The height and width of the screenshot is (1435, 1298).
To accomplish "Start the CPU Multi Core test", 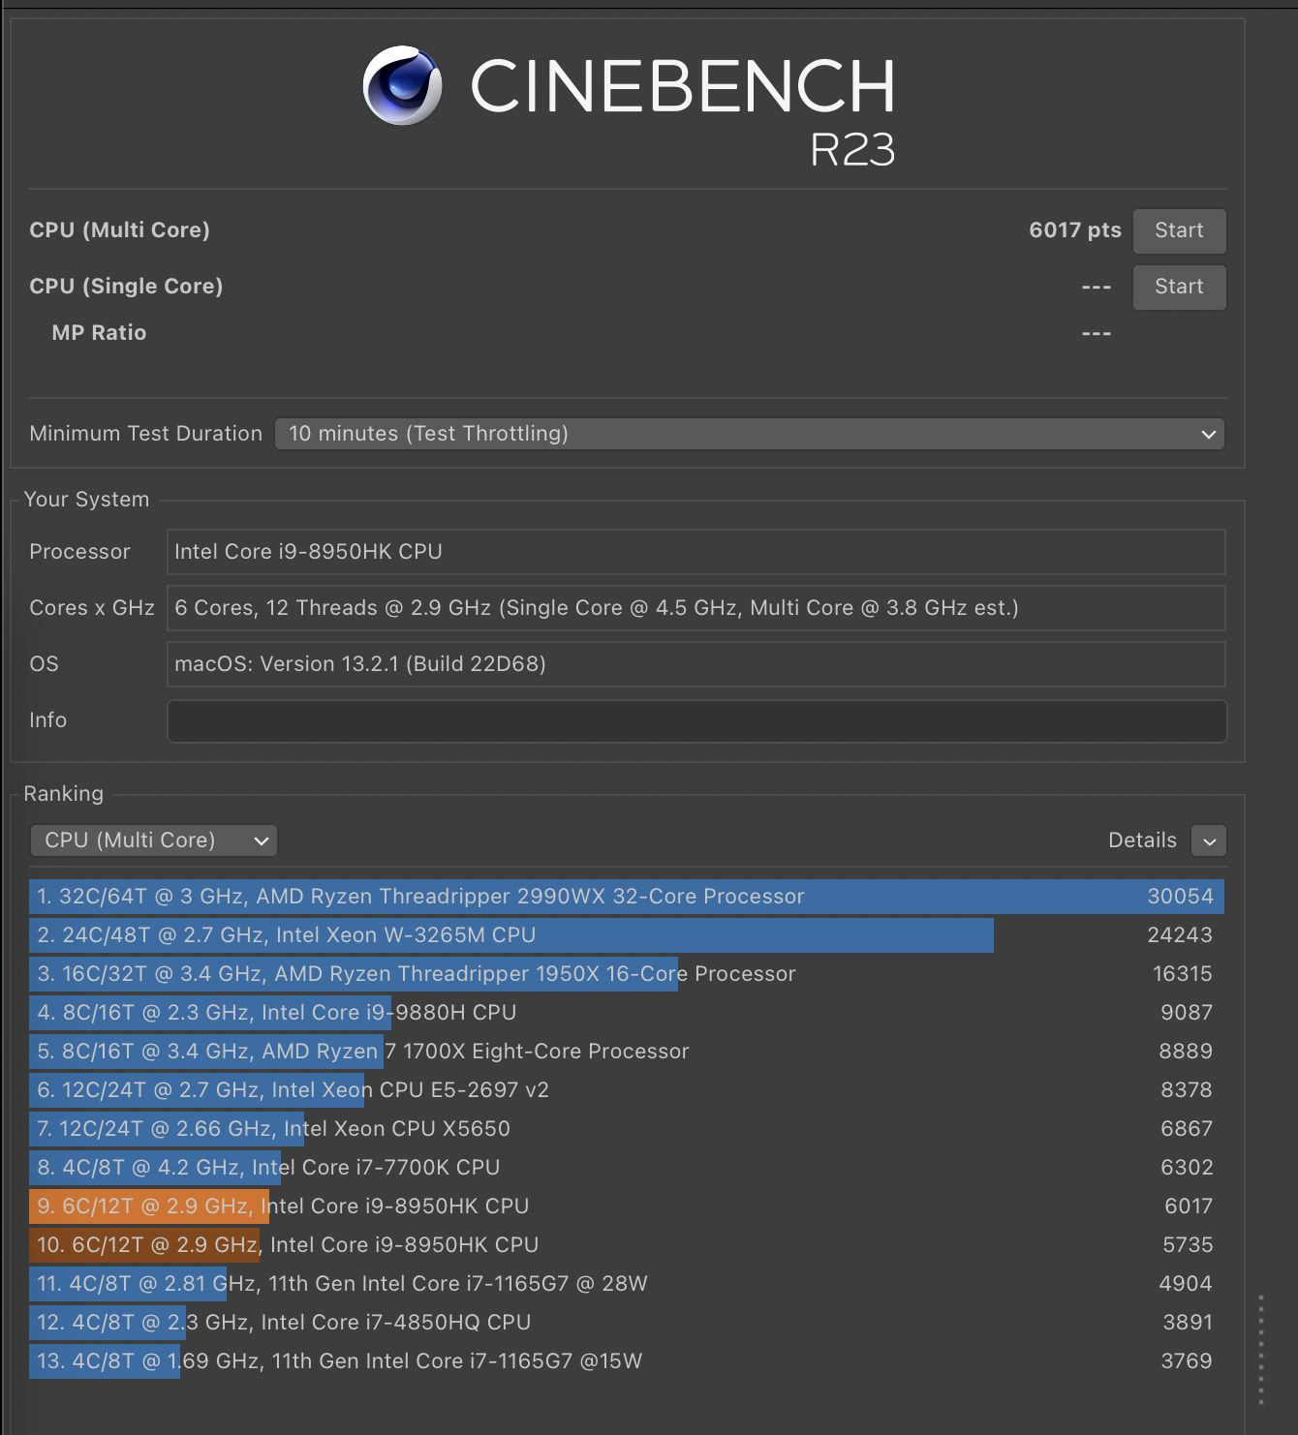I will [x=1179, y=230].
